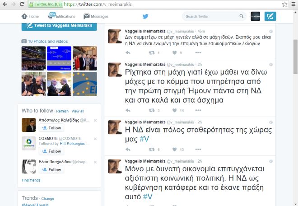Click the browser forward arrow
Screen dimensions: 298x206
[x=14, y=4]
